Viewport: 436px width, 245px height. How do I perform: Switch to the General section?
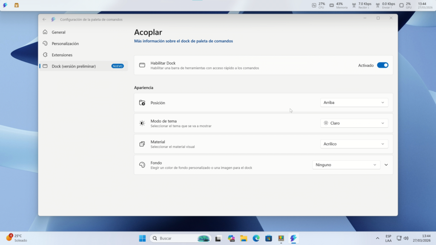58,32
